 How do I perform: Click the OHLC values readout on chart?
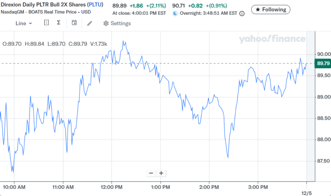55,44
